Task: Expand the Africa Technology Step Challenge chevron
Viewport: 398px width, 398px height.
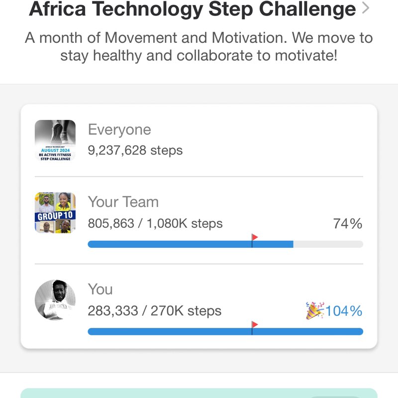Action: pos(366,8)
